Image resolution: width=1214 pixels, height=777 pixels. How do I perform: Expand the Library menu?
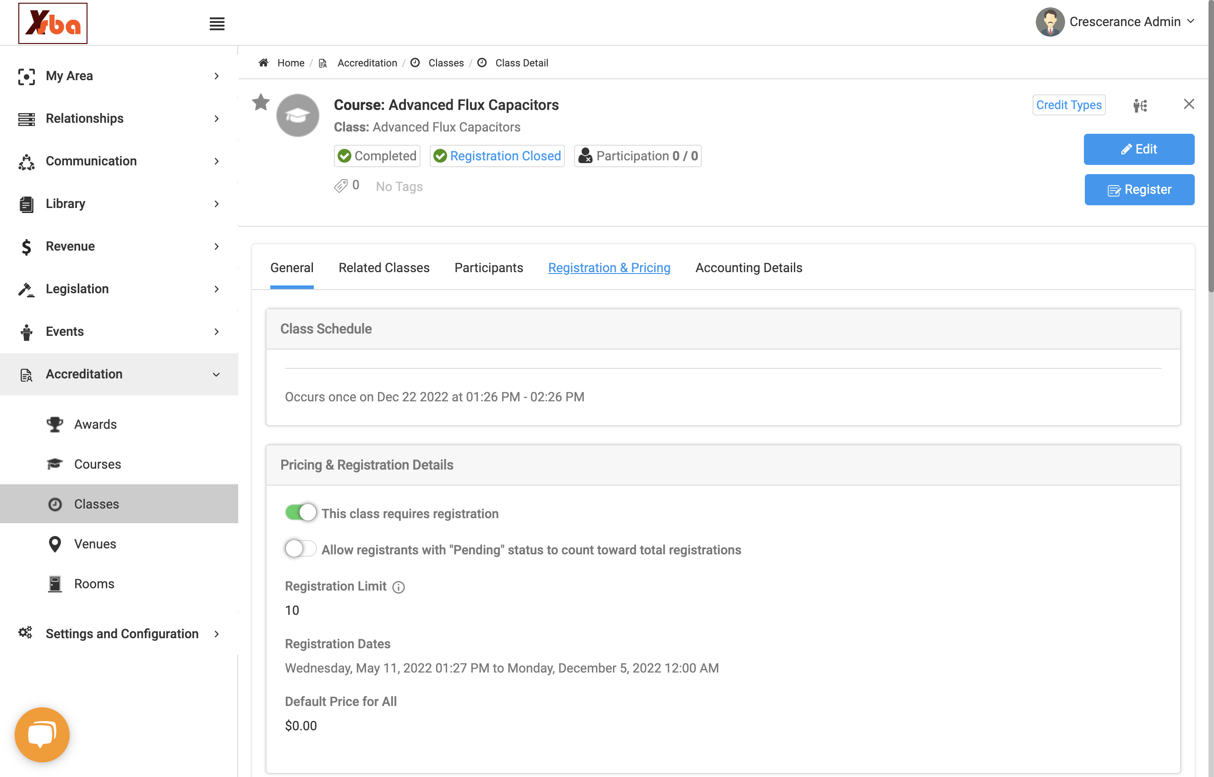click(x=119, y=204)
